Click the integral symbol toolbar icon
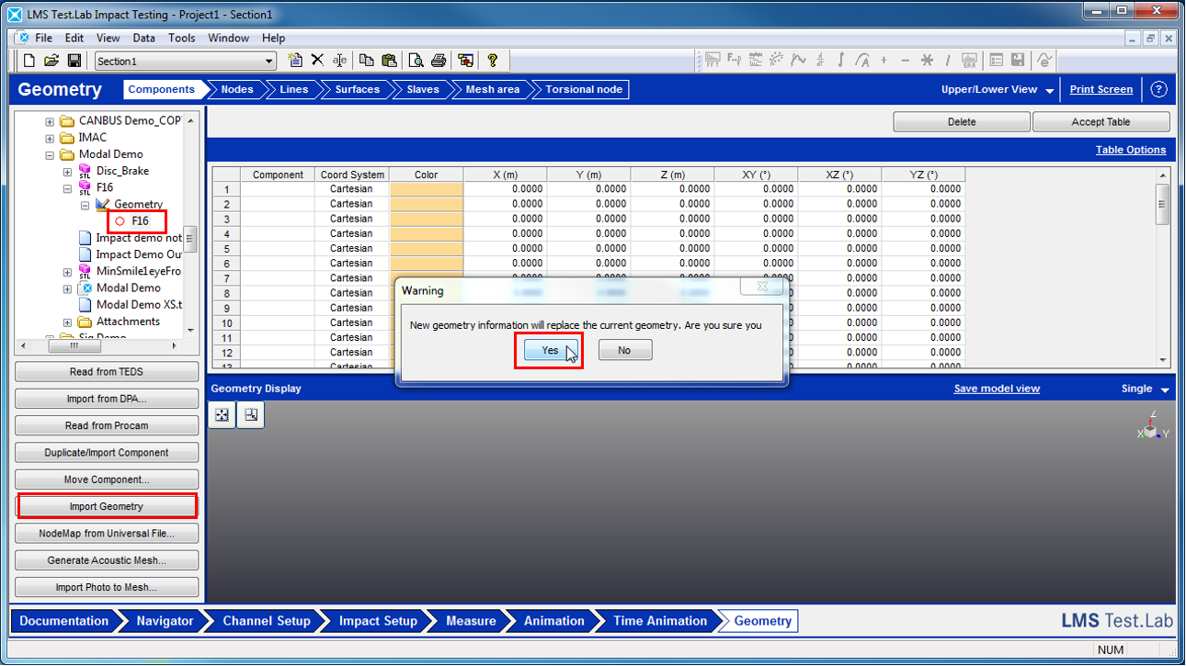Screen dimensions: 1186x666 [x=841, y=61]
